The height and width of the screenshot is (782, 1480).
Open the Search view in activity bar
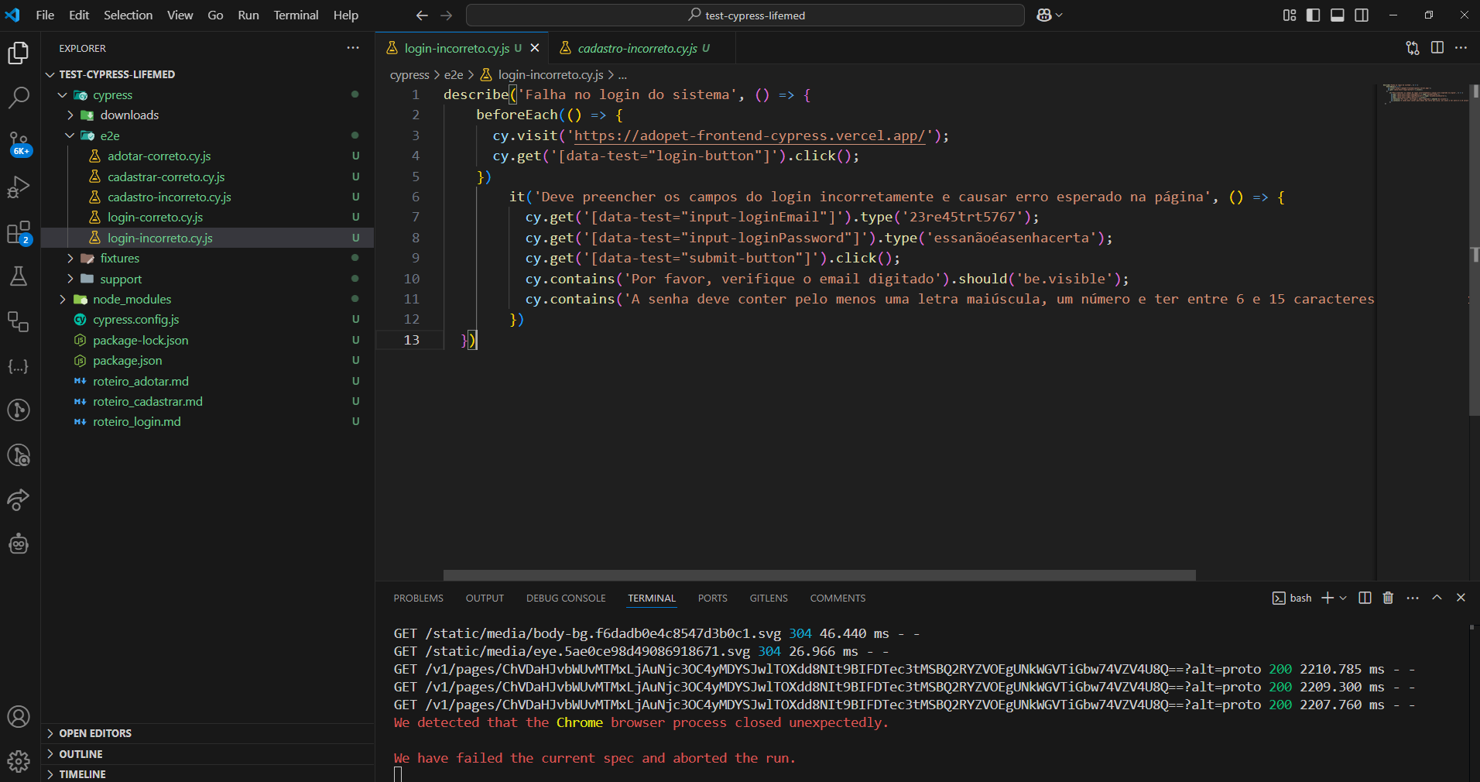click(x=19, y=98)
